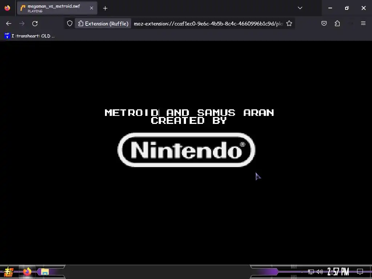
Task: Open the 2:57 PM clock flyout
Action: click(x=338, y=272)
